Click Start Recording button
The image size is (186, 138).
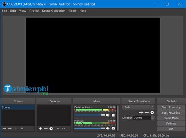click(171, 113)
